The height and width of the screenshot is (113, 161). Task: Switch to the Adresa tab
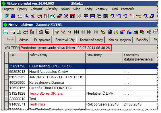click(24, 40)
